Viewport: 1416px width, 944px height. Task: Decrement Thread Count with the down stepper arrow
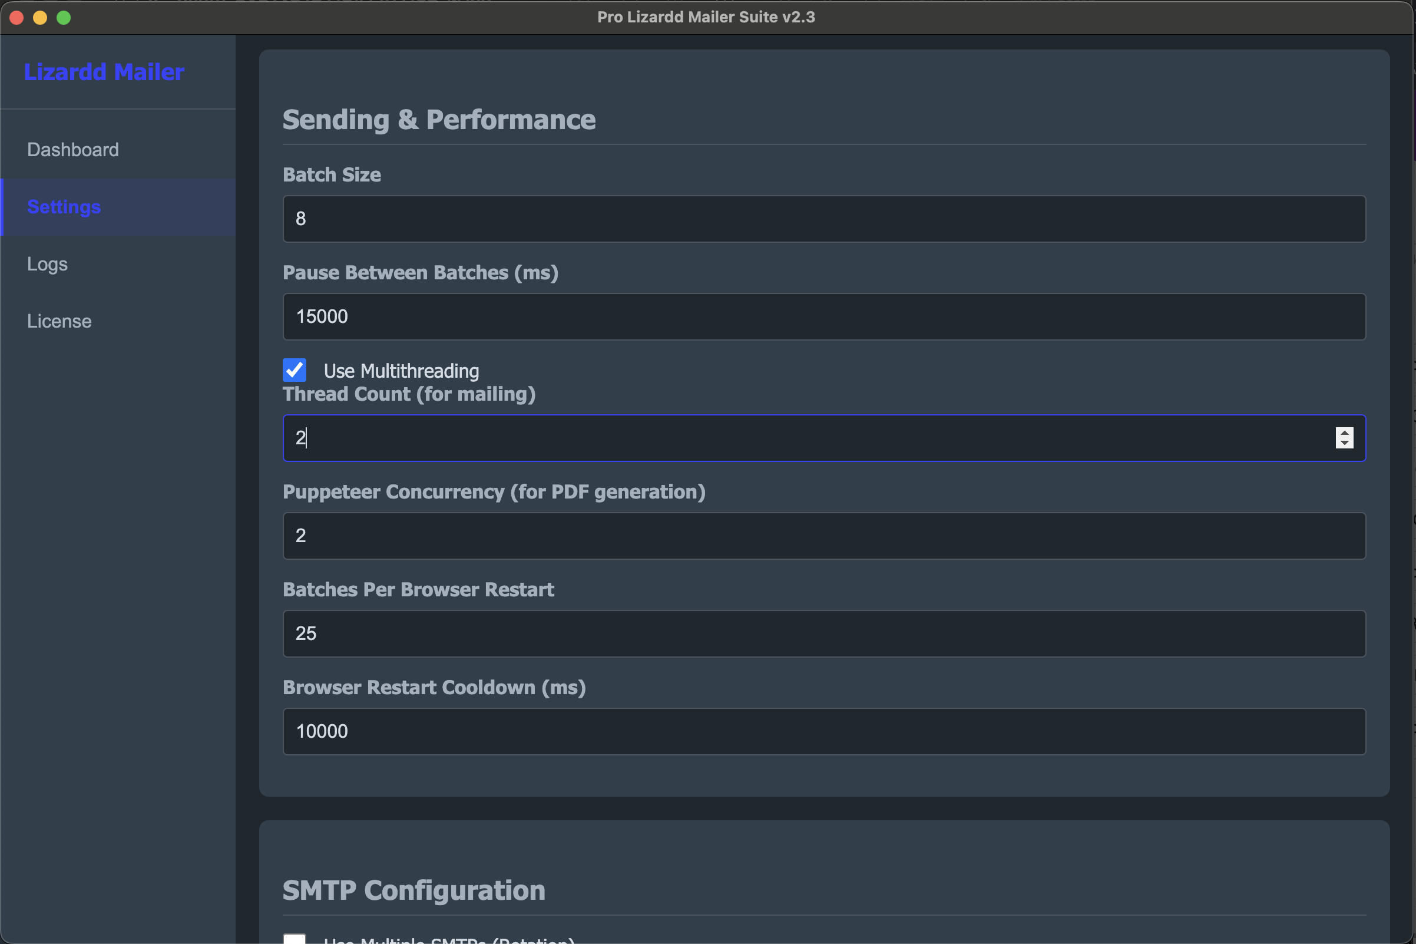[1345, 445]
